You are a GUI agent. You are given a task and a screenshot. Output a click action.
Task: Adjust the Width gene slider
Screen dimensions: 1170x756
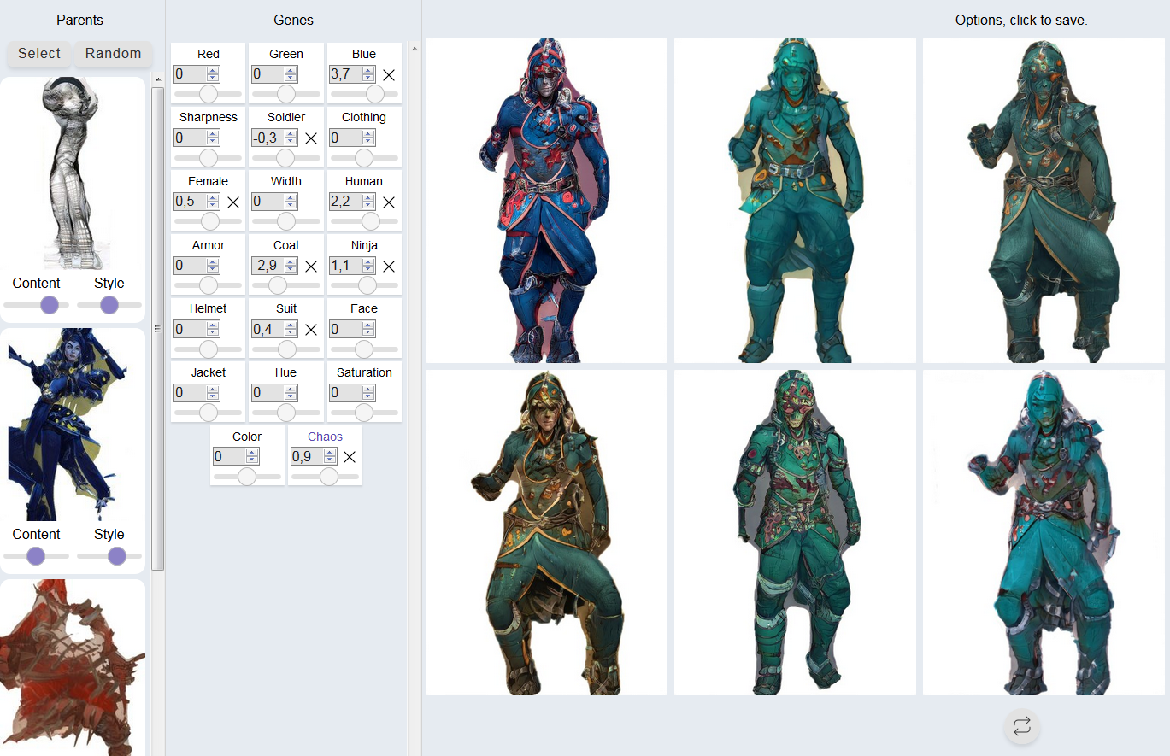click(286, 221)
